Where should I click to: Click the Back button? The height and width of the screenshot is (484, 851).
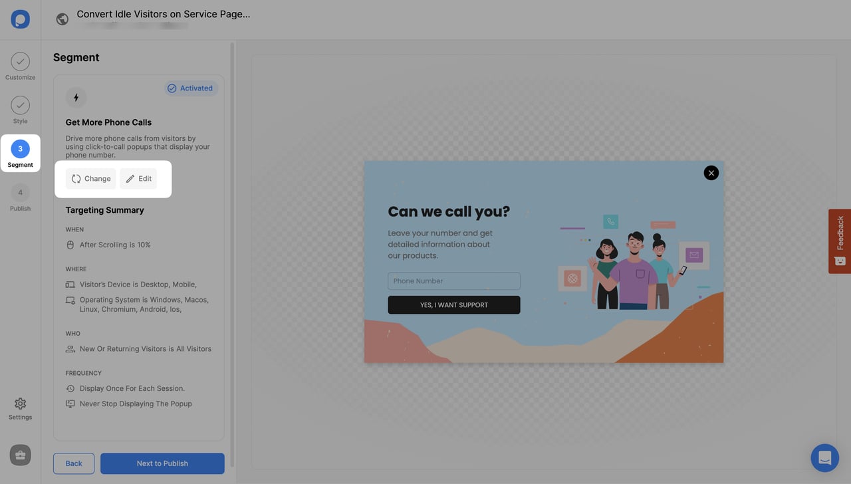74,463
